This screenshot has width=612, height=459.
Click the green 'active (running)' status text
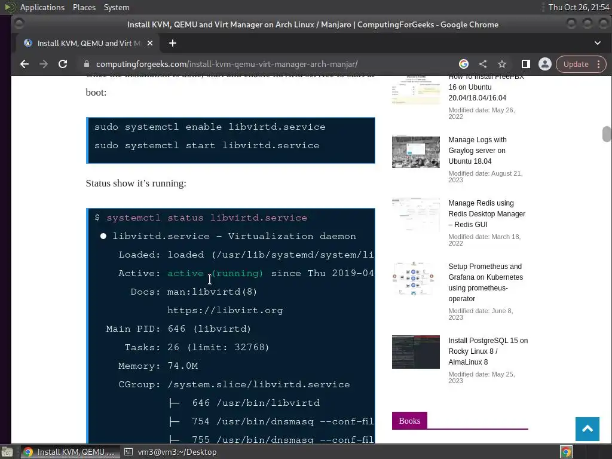(215, 273)
